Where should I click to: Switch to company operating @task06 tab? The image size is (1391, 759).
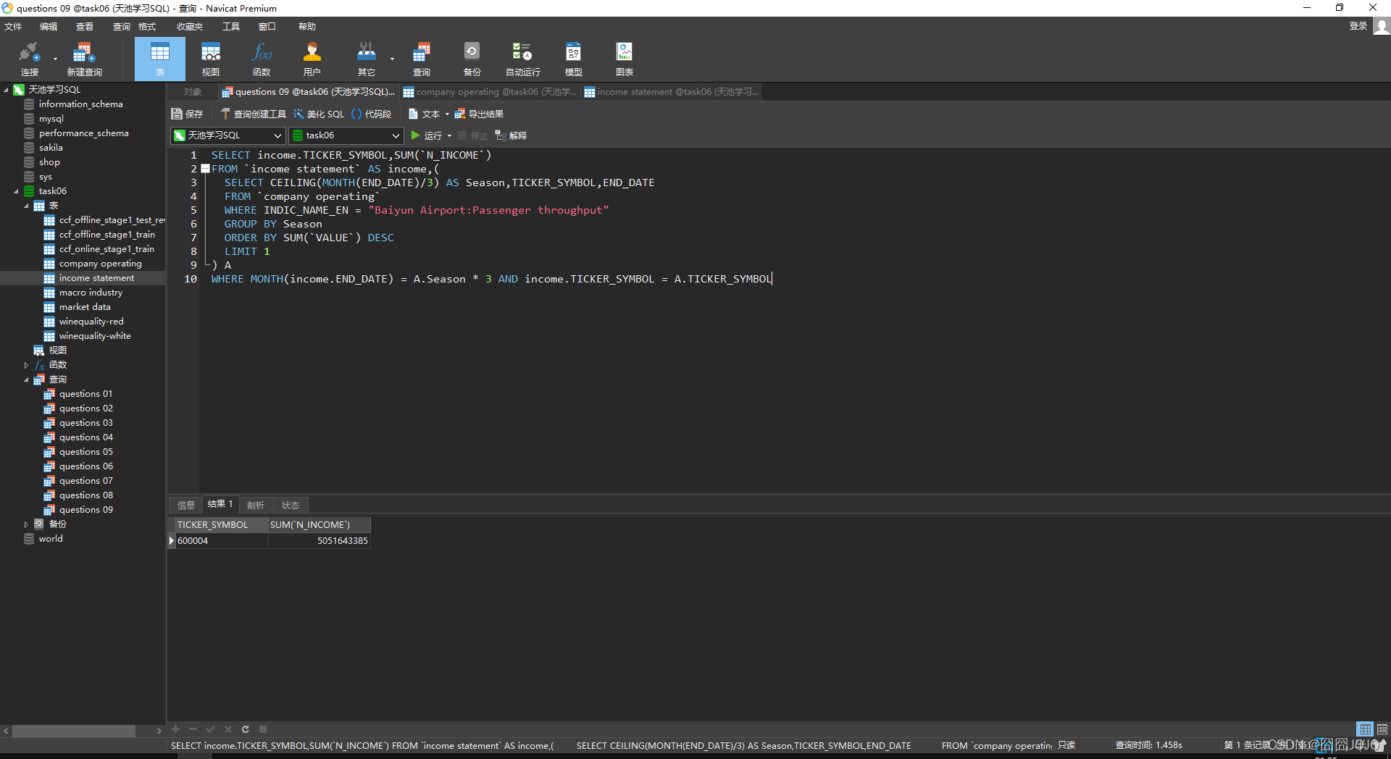pos(490,92)
